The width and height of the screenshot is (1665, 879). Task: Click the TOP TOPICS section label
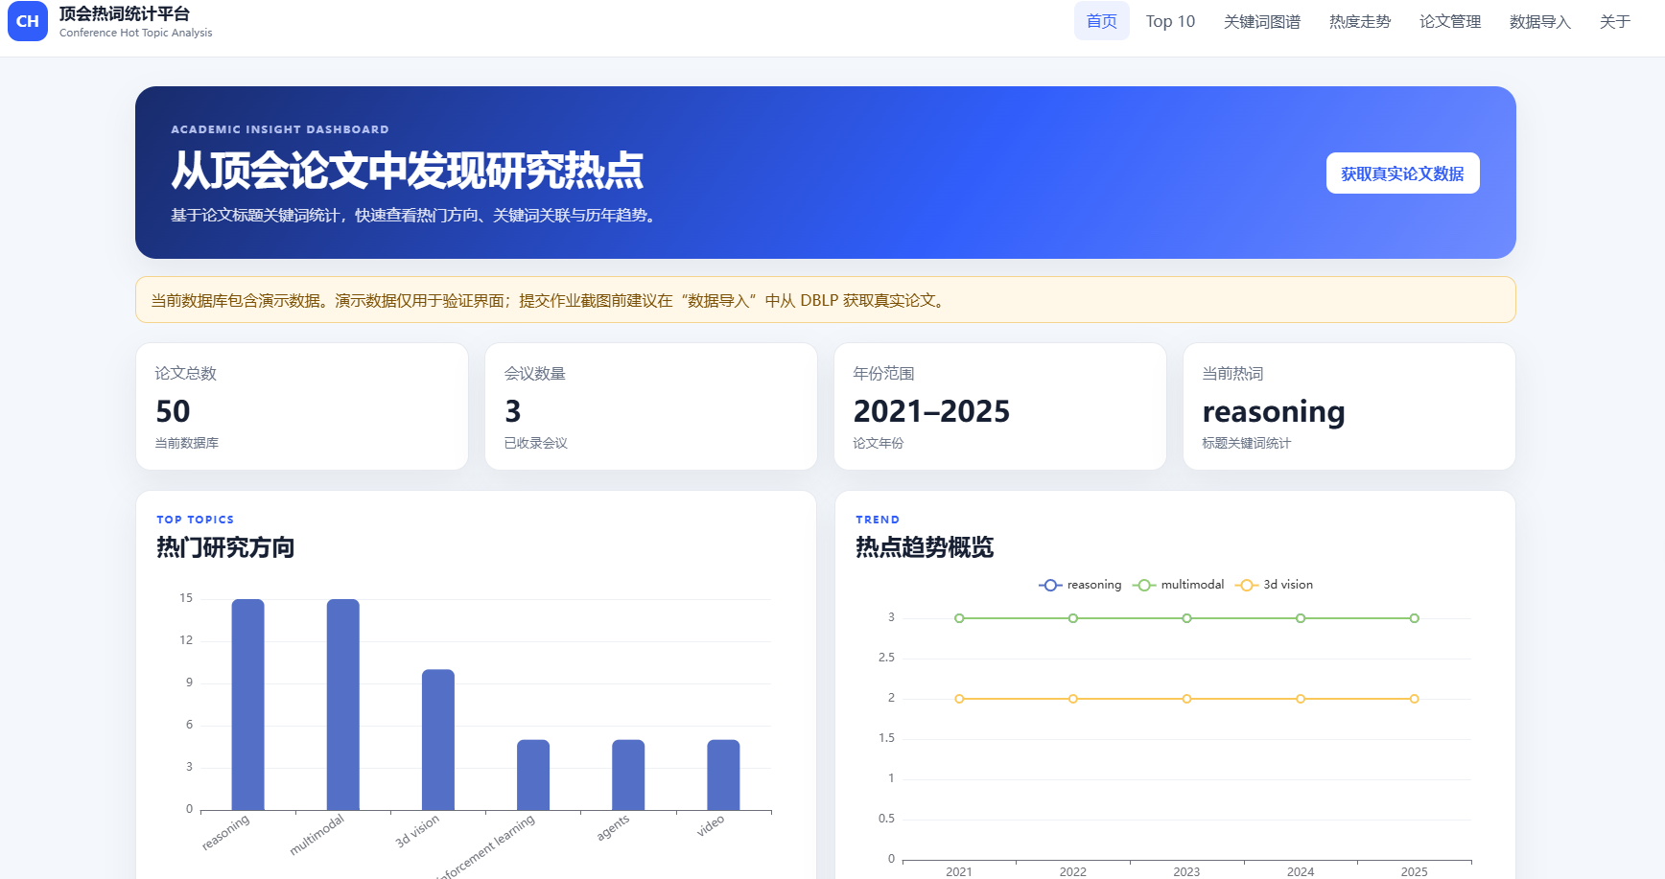point(196,520)
